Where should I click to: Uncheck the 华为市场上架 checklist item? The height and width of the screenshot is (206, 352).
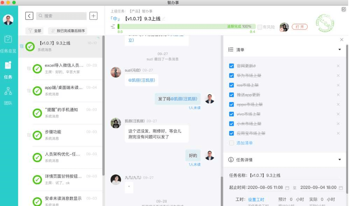pyautogui.click(x=231, y=75)
